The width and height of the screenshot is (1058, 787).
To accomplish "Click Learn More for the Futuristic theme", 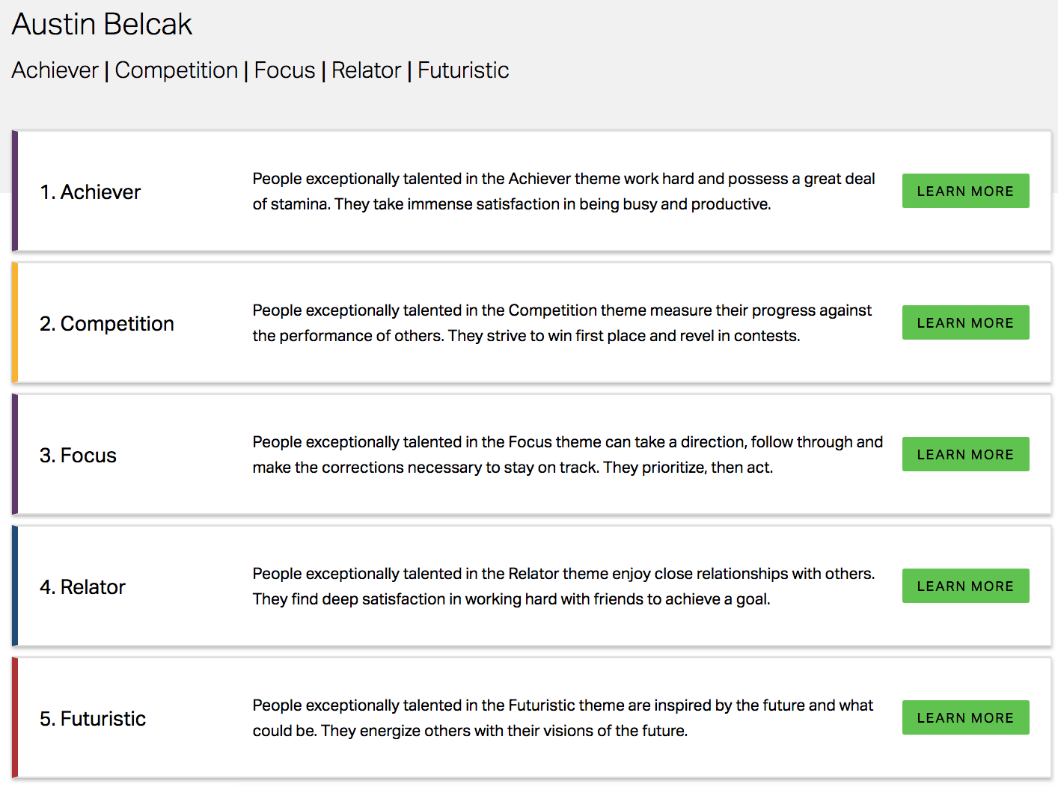I will point(965,717).
